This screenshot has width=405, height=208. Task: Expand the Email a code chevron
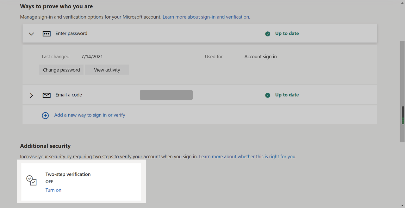31,95
